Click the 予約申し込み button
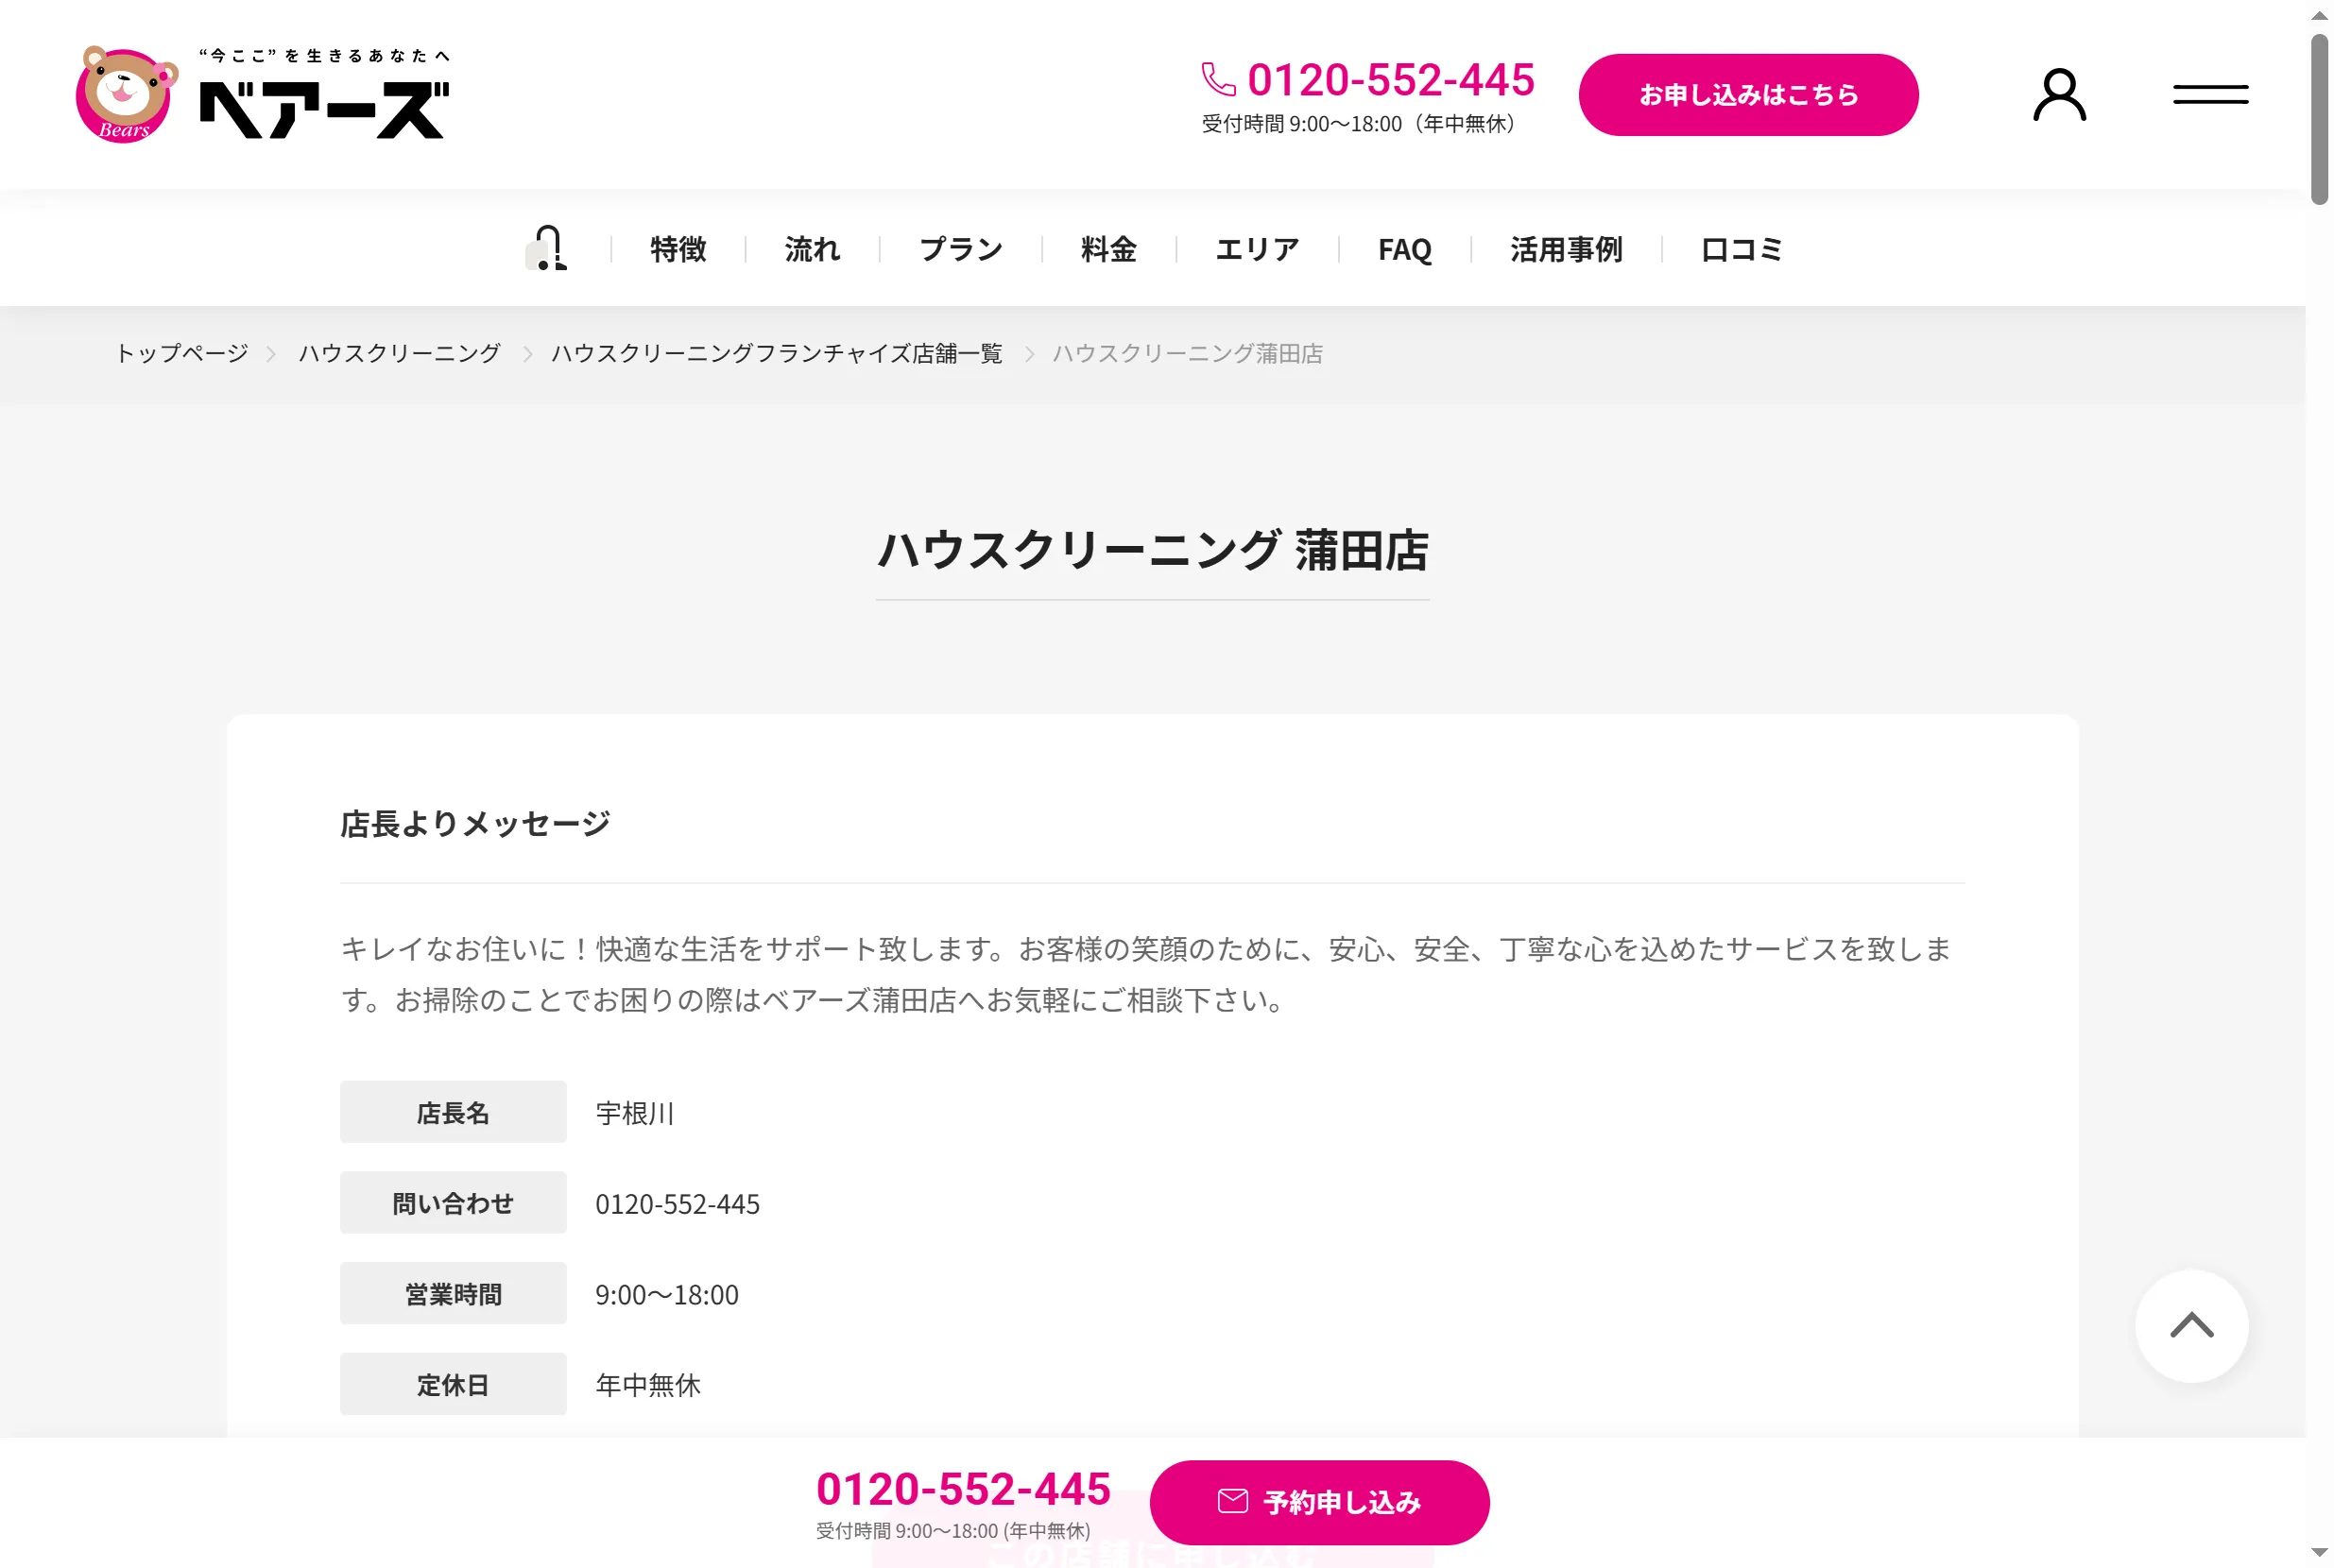Image resolution: width=2334 pixels, height=1568 pixels. pyautogui.click(x=1318, y=1502)
